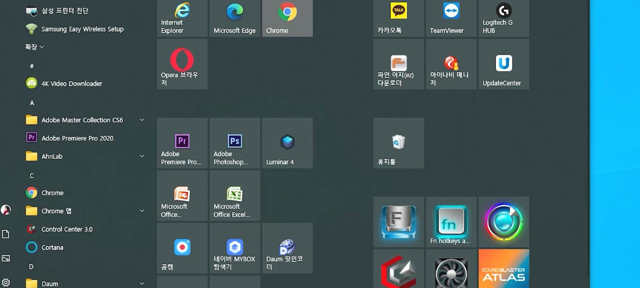640x288 pixels.
Task: Launch the 네이버 MYBOX 탐색기 tile
Action: coord(235,248)
